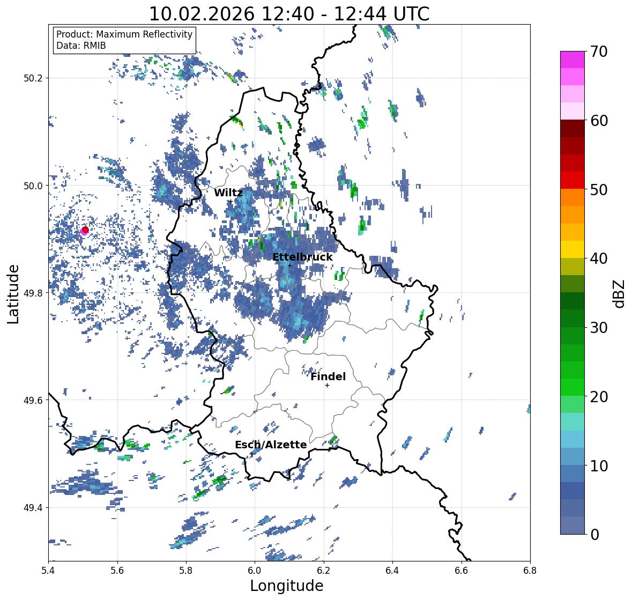Click the 49.4 latitude tick label
The width and height of the screenshot is (632, 599).
[x=33, y=508]
